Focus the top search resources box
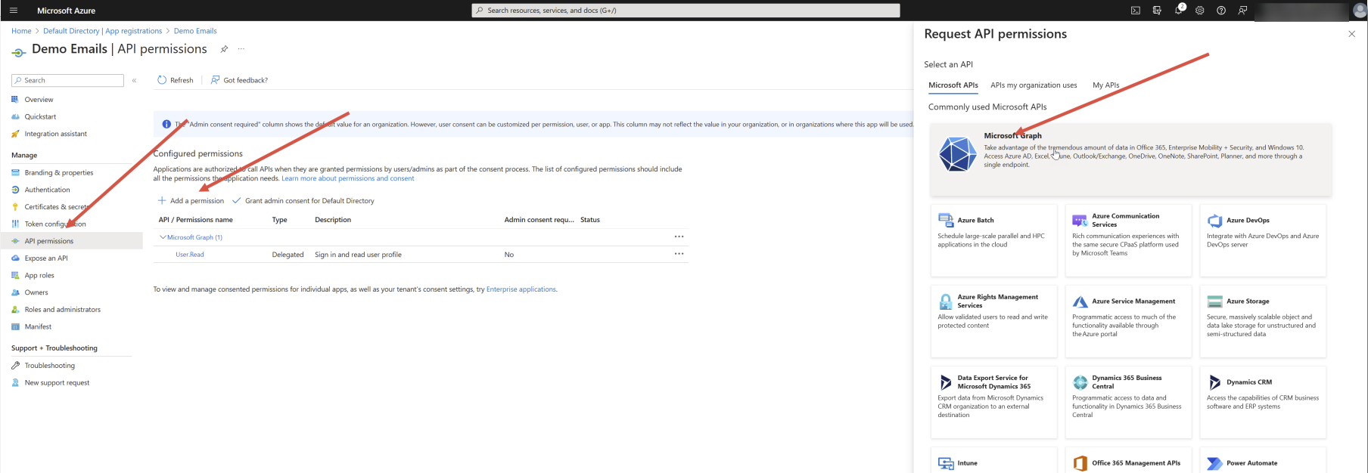The width and height of the screenshot is (1368, 473). tap(686, 11)
